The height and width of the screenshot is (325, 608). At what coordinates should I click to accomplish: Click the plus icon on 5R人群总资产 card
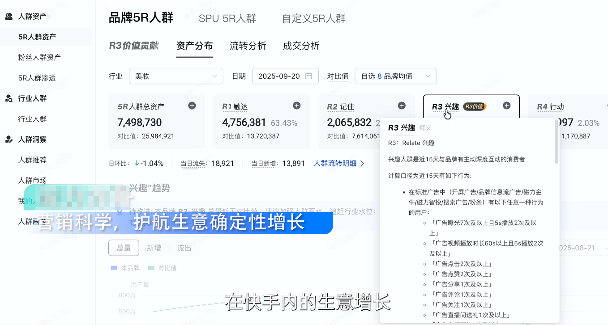(192, 106)
